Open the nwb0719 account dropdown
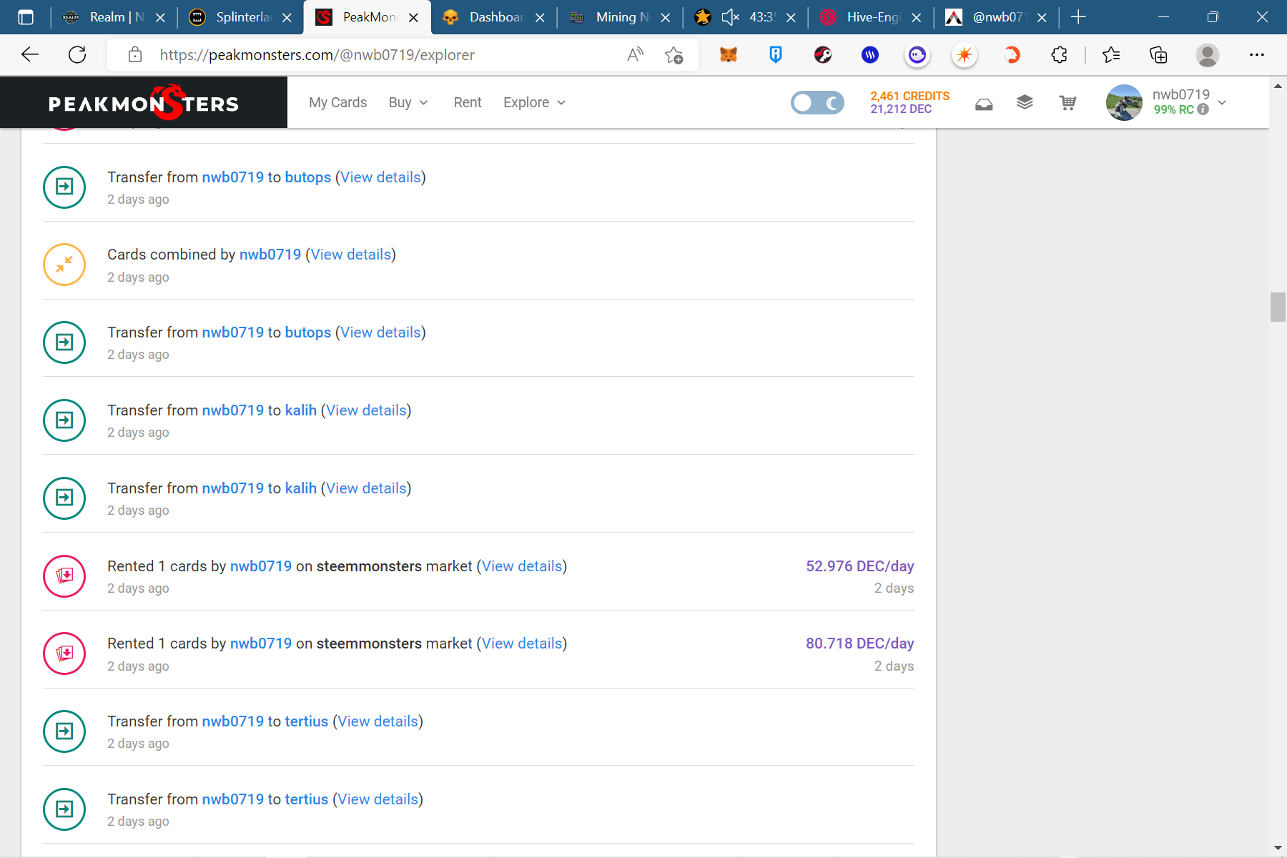Viewport: 1287px width, 858px height. [x=1222, y=102]
